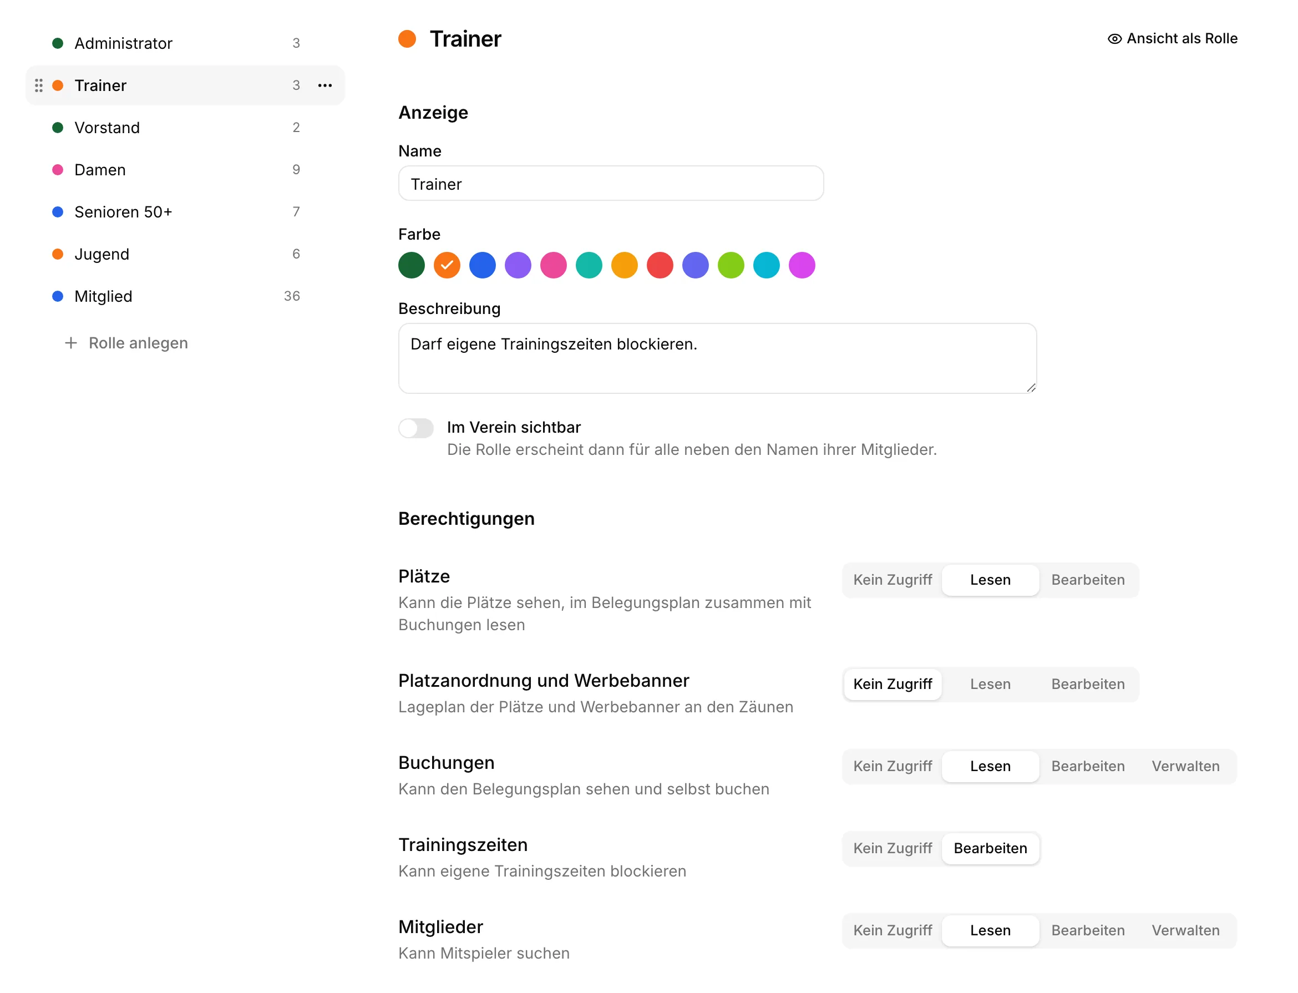Select the Mitglied role
The width and height of the screenshot is (1298, 993).
pyautogui.click(x=185, y=296)
